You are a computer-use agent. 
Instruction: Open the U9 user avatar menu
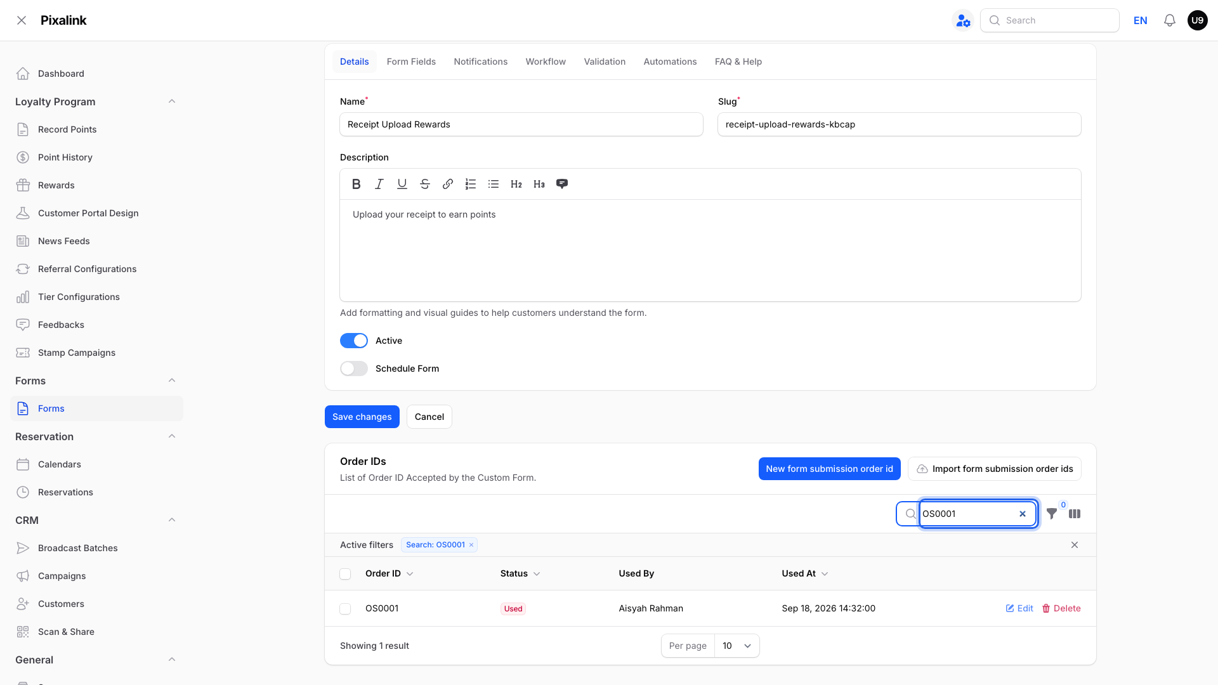(1197, 20)
